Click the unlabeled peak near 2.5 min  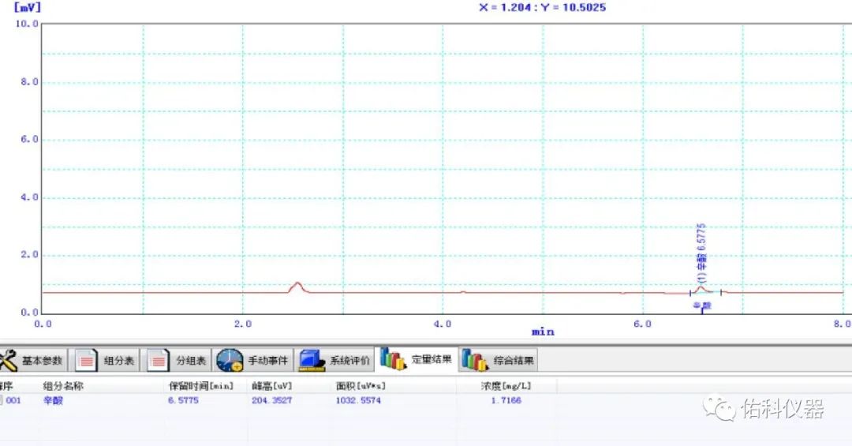click(297, 284)
